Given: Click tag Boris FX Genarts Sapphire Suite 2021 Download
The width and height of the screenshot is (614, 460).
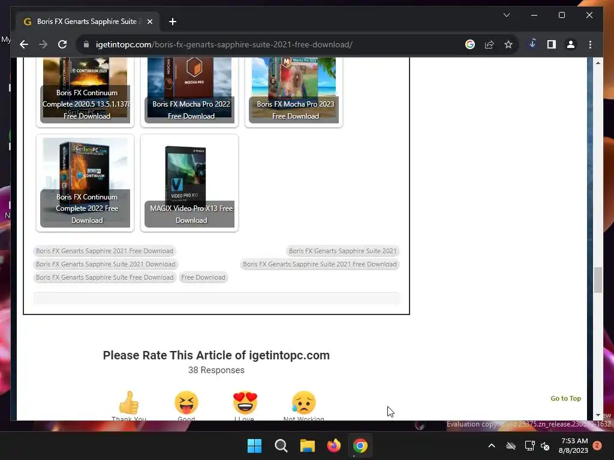Looking at the screenshot, I should coord(106,264).
